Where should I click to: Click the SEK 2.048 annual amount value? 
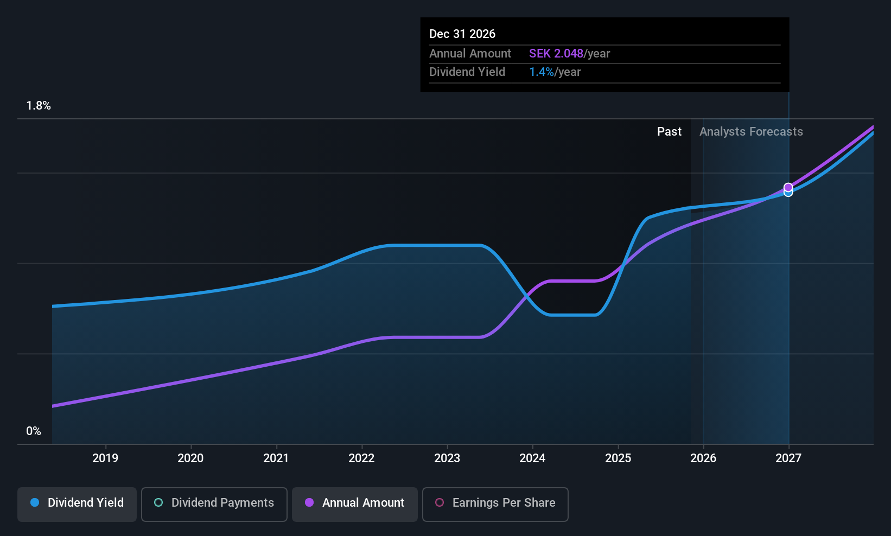pyautogui.click(x=556, y=54)
